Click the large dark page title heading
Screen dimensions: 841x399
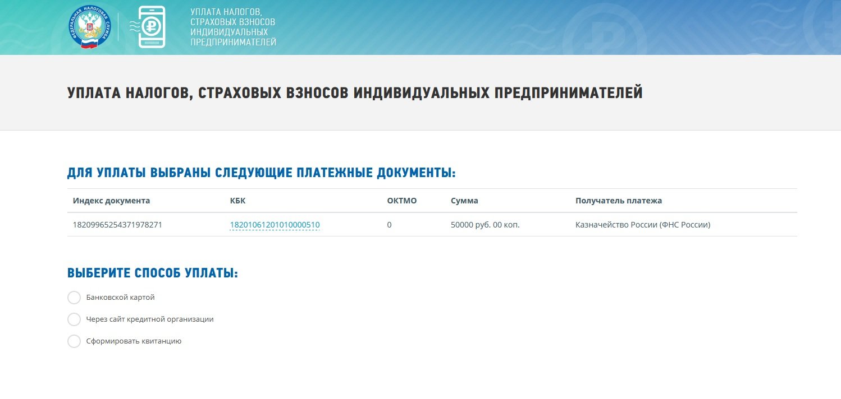355,93
